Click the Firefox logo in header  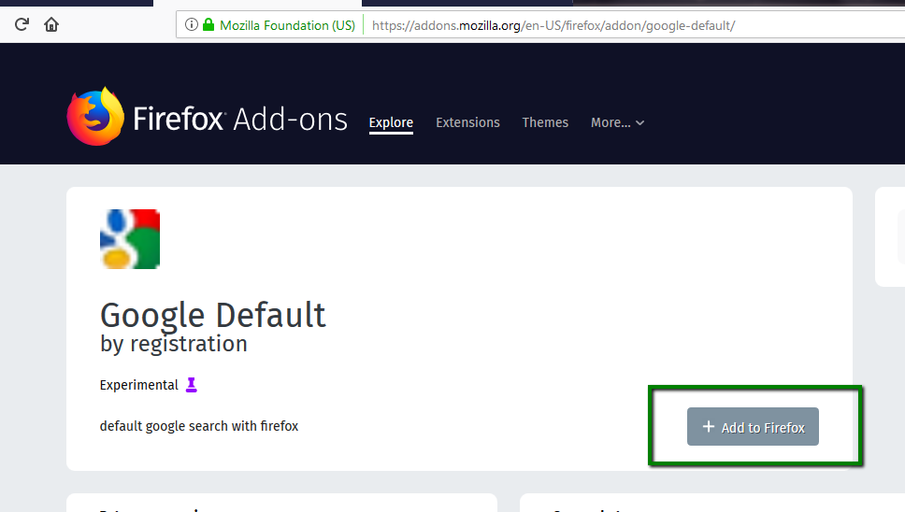pyautogui.click(x=95, y=117)
